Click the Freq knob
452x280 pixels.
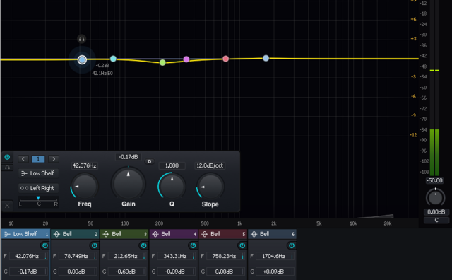pos(85,187)
